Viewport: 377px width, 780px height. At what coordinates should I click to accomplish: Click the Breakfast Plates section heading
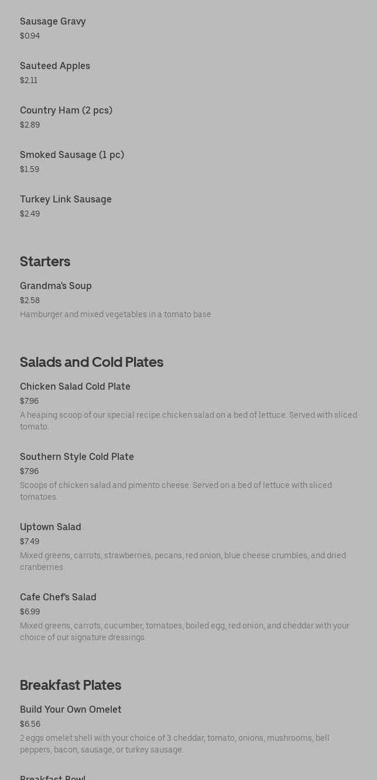(70, 685)
